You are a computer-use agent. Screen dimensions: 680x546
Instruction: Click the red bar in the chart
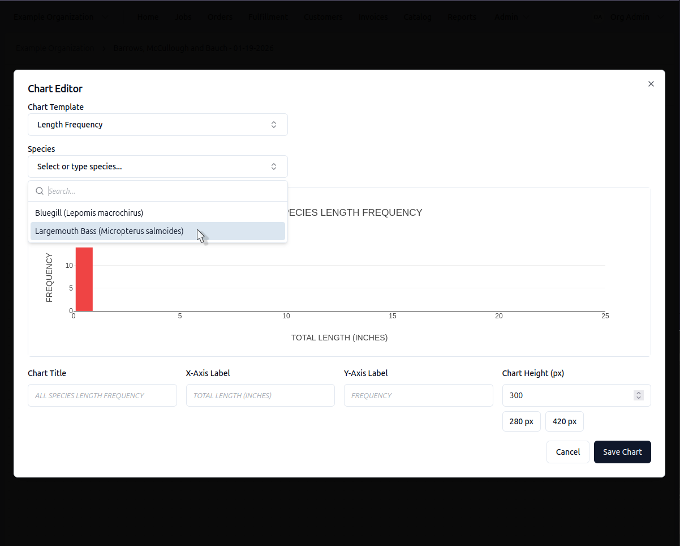(x=84, y=279)
